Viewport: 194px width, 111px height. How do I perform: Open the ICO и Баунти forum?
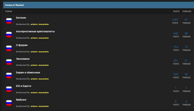click(24, 86)
